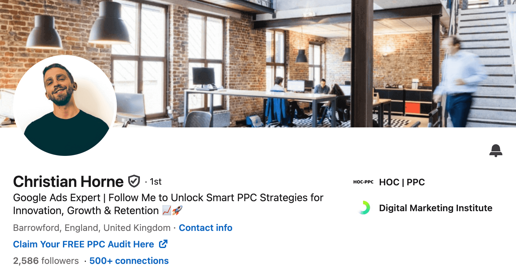Click the chart emoji in headline
The image size is (516, 271).
[x=166, y=211]
